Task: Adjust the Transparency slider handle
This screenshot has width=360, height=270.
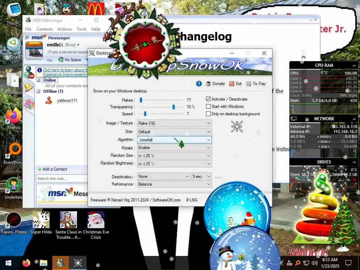Action: click(x=174, y=107)
